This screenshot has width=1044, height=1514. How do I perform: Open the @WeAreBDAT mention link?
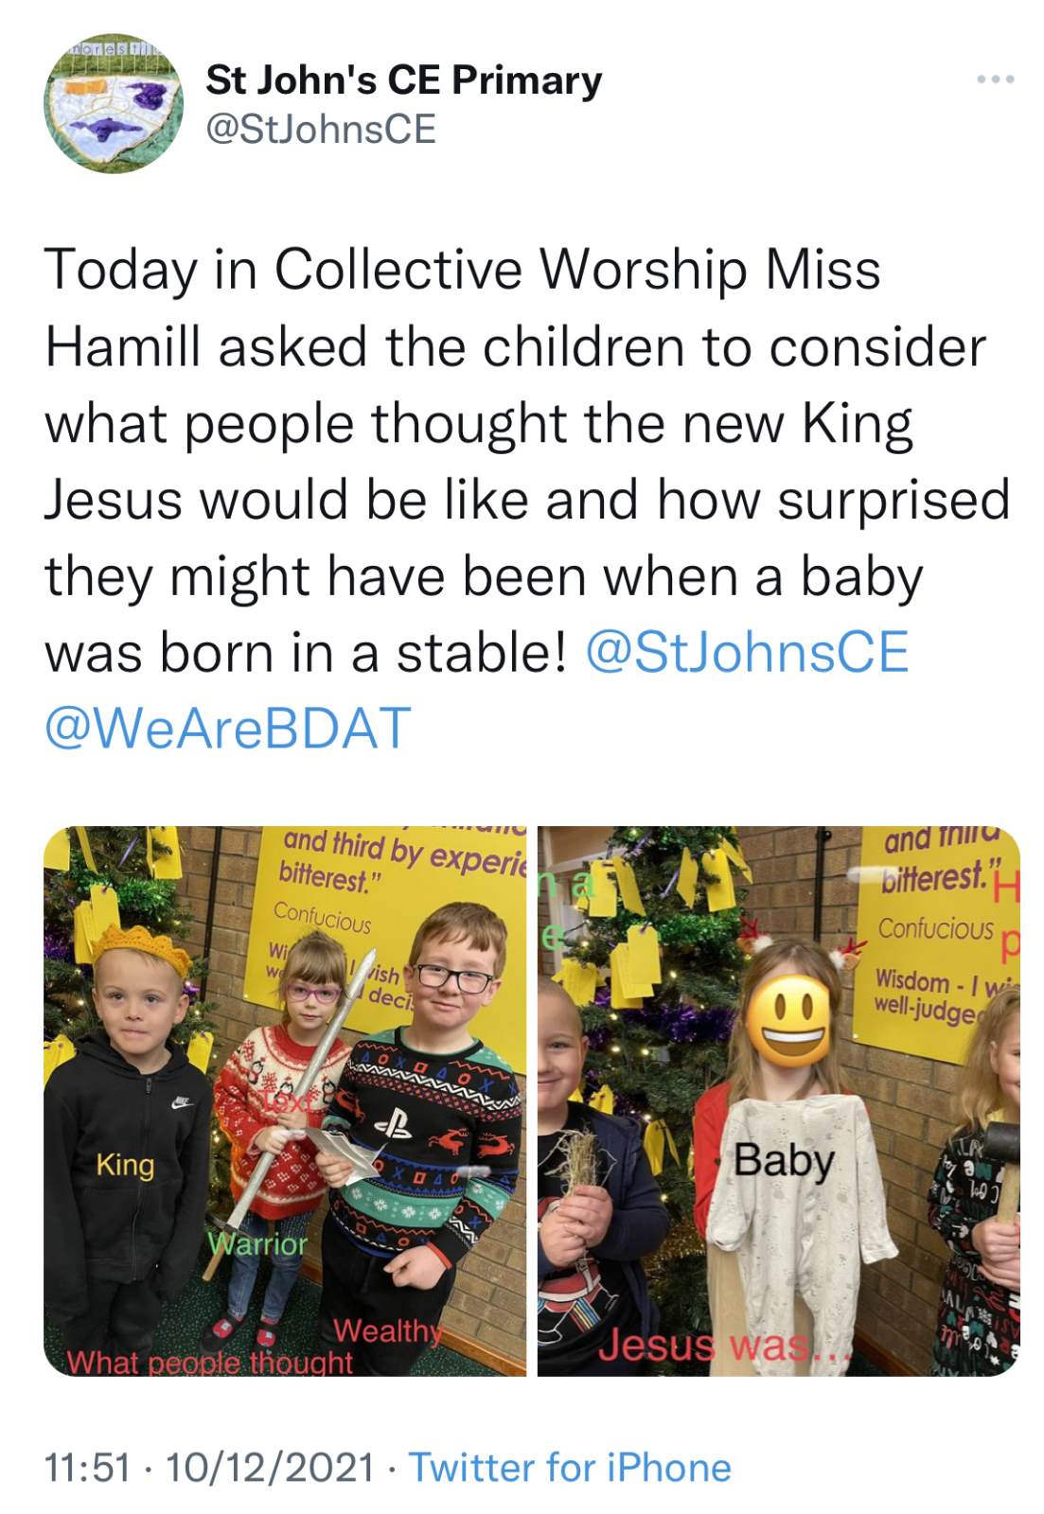point(228,728)
